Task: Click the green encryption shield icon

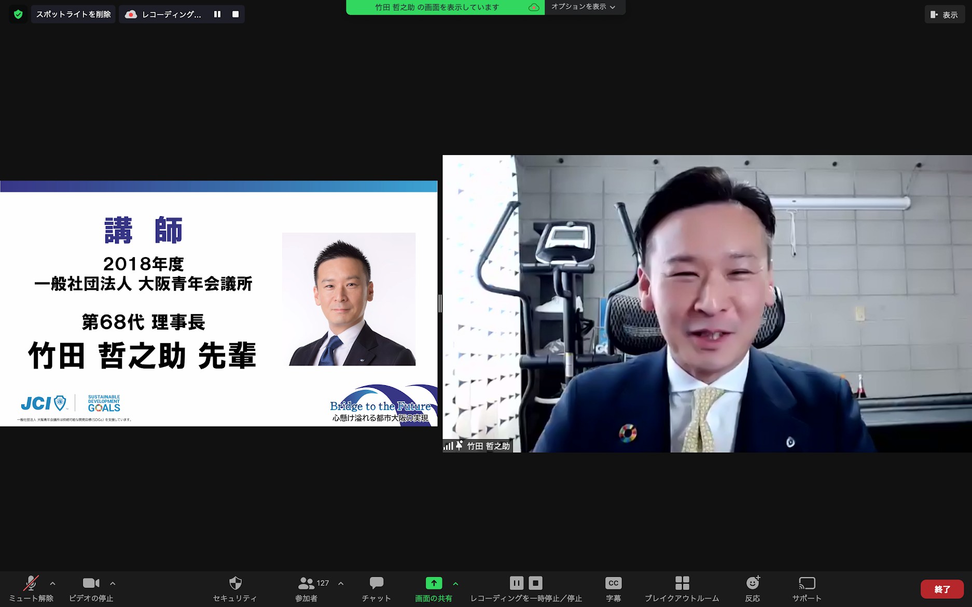Action: 18,15
